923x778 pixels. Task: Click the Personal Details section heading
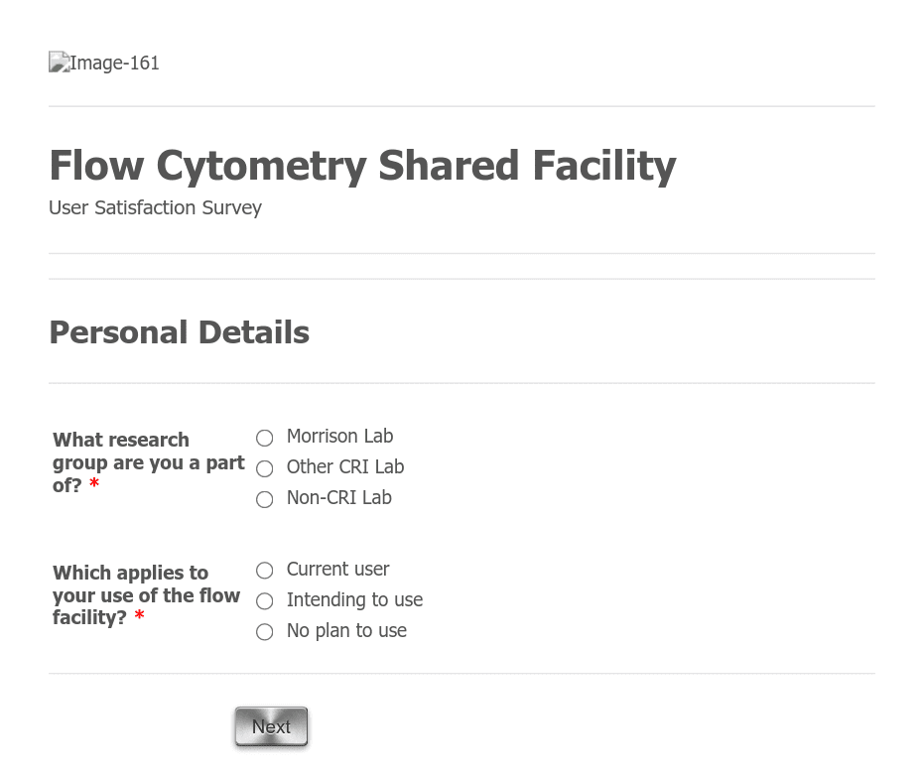tap(179, 332)
